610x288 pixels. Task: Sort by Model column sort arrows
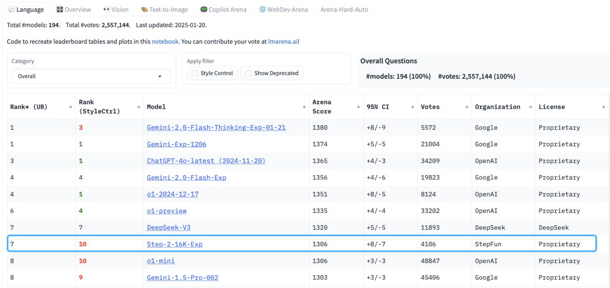tap(304, 107)
